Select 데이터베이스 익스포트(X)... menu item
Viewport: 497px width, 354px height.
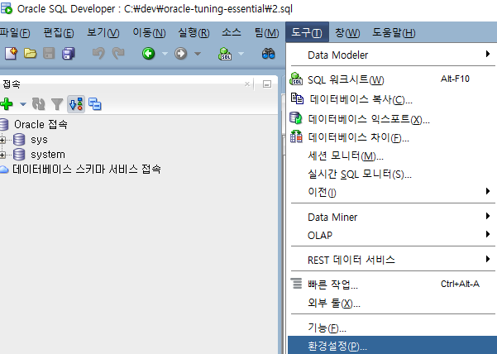(x=391, y=119)
